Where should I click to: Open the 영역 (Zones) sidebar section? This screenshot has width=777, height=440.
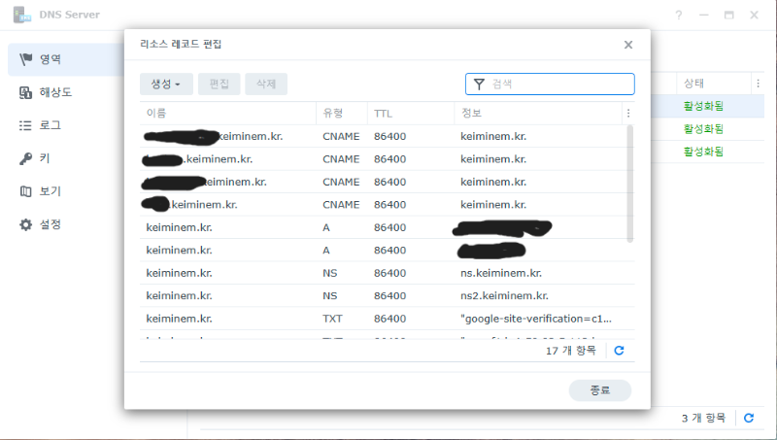pos(49,59)
